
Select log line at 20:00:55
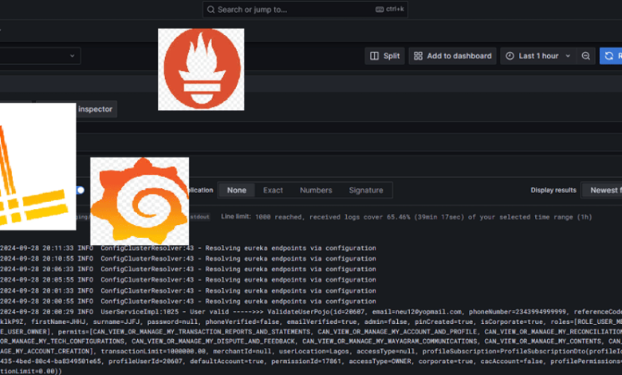pyautogui.click(x=188, y=301)
